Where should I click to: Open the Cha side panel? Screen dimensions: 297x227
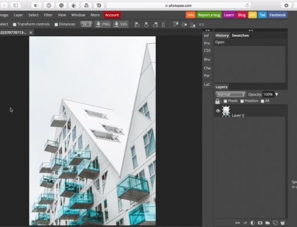(x=207, y=68)
